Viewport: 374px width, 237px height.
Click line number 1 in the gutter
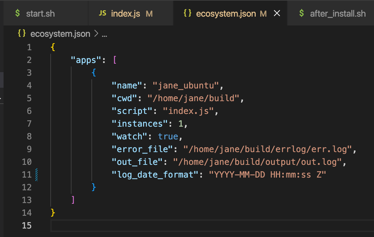coord(29,47)
